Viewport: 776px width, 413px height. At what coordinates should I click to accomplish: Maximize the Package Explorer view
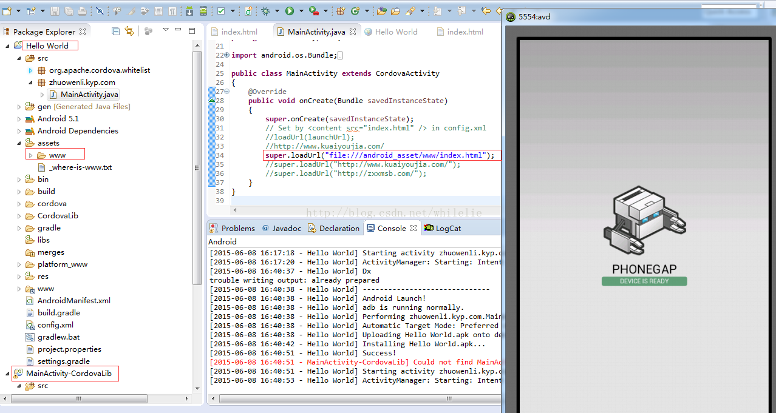pyautogui.click(x=192, y=30)
